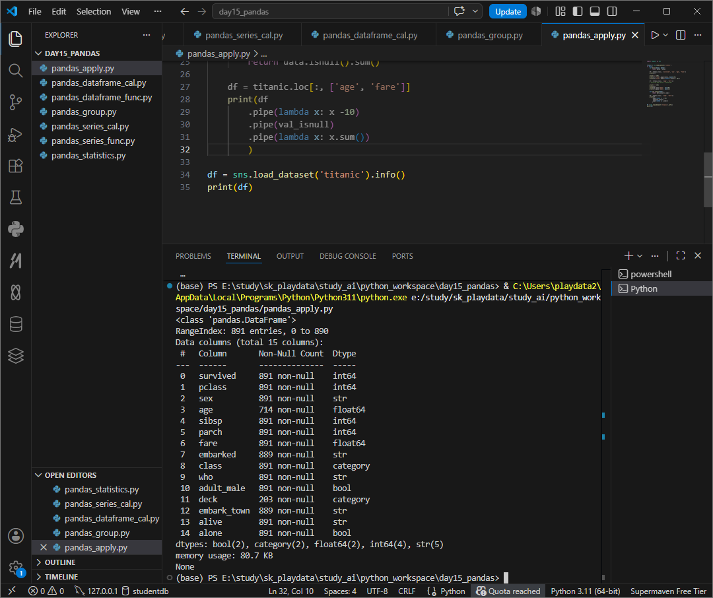This screenshot has width=713, height=598.
Task: Click Python 3.11 (64-bit) interpreter selector
Action: point(585,591)
